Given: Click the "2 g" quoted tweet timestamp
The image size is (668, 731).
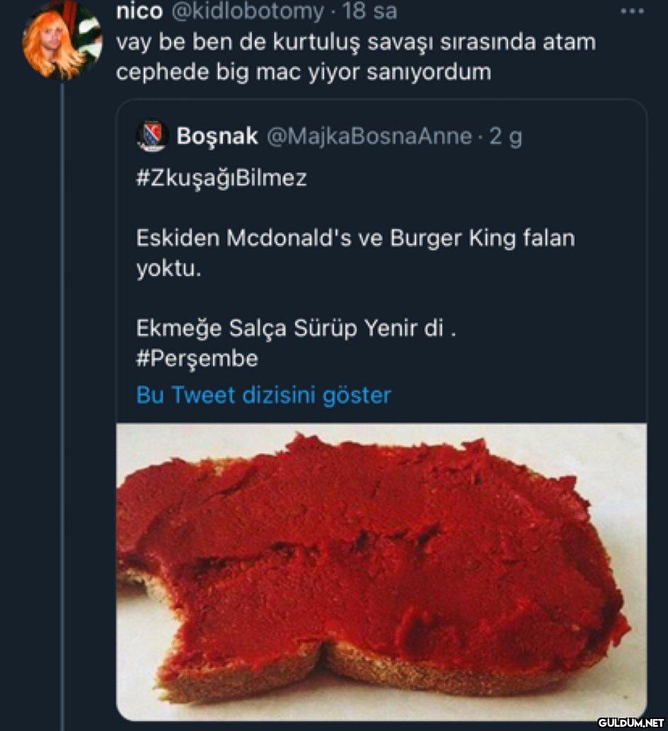Looking at the screenshot, I should 505,137.
